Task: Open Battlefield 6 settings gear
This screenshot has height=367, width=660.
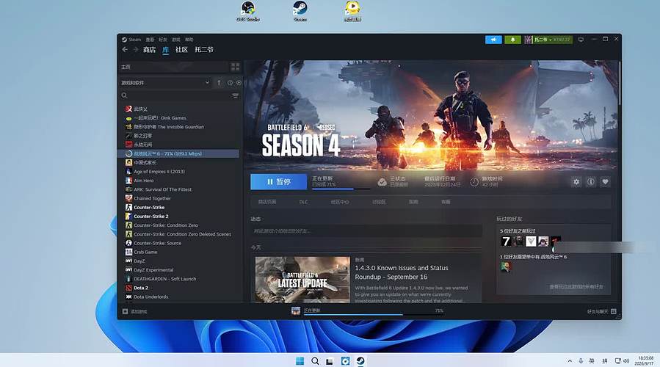Action: [576, 182]
